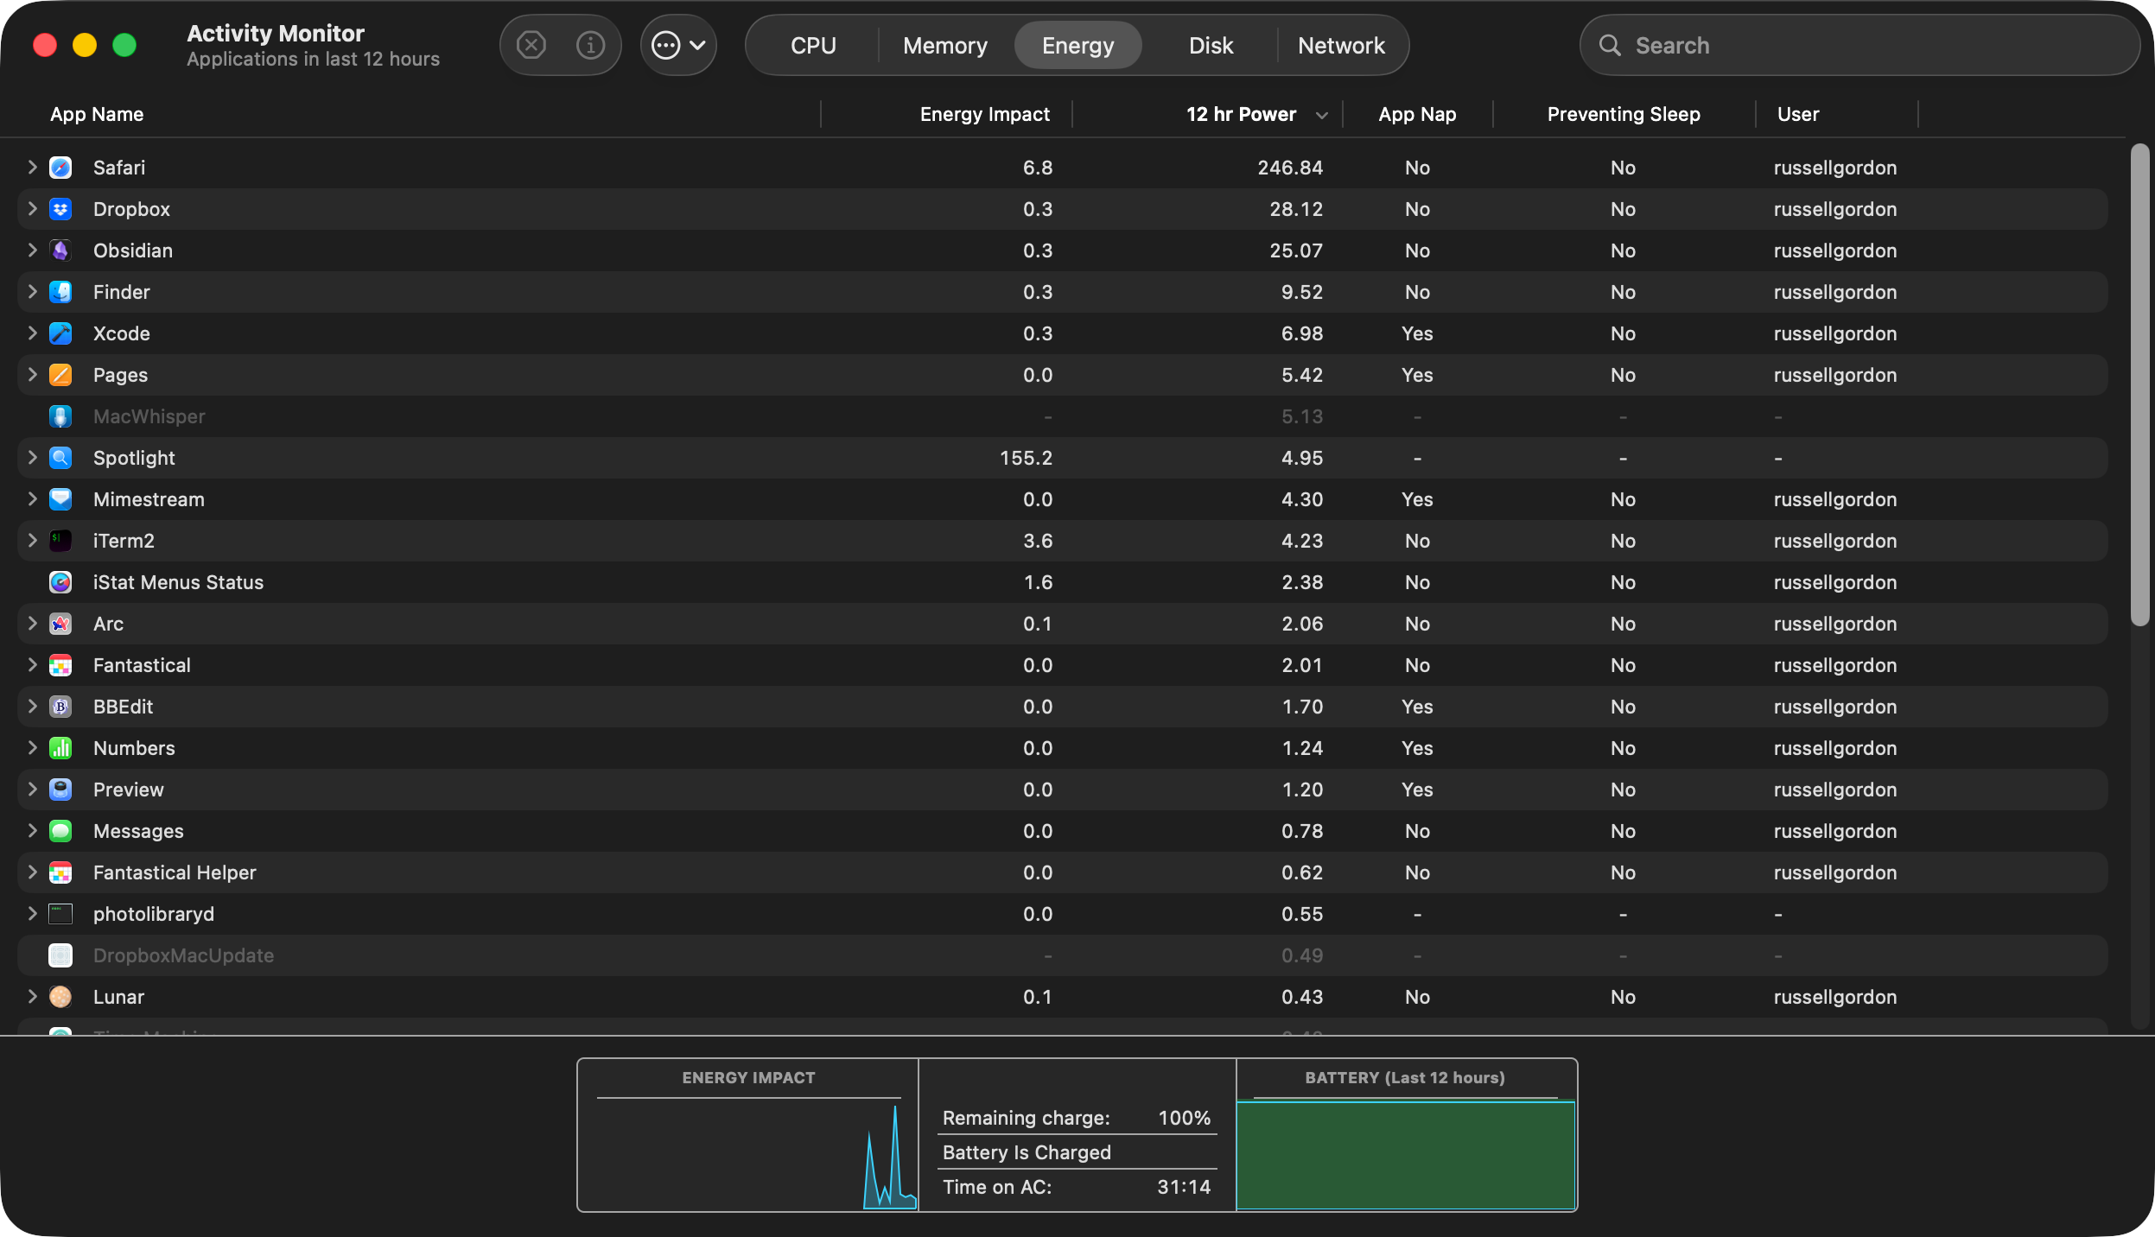Switch to the Memory tab
Viewport: 2155px width, 1237px height.
pyautogui.click(x=944, y=45)
